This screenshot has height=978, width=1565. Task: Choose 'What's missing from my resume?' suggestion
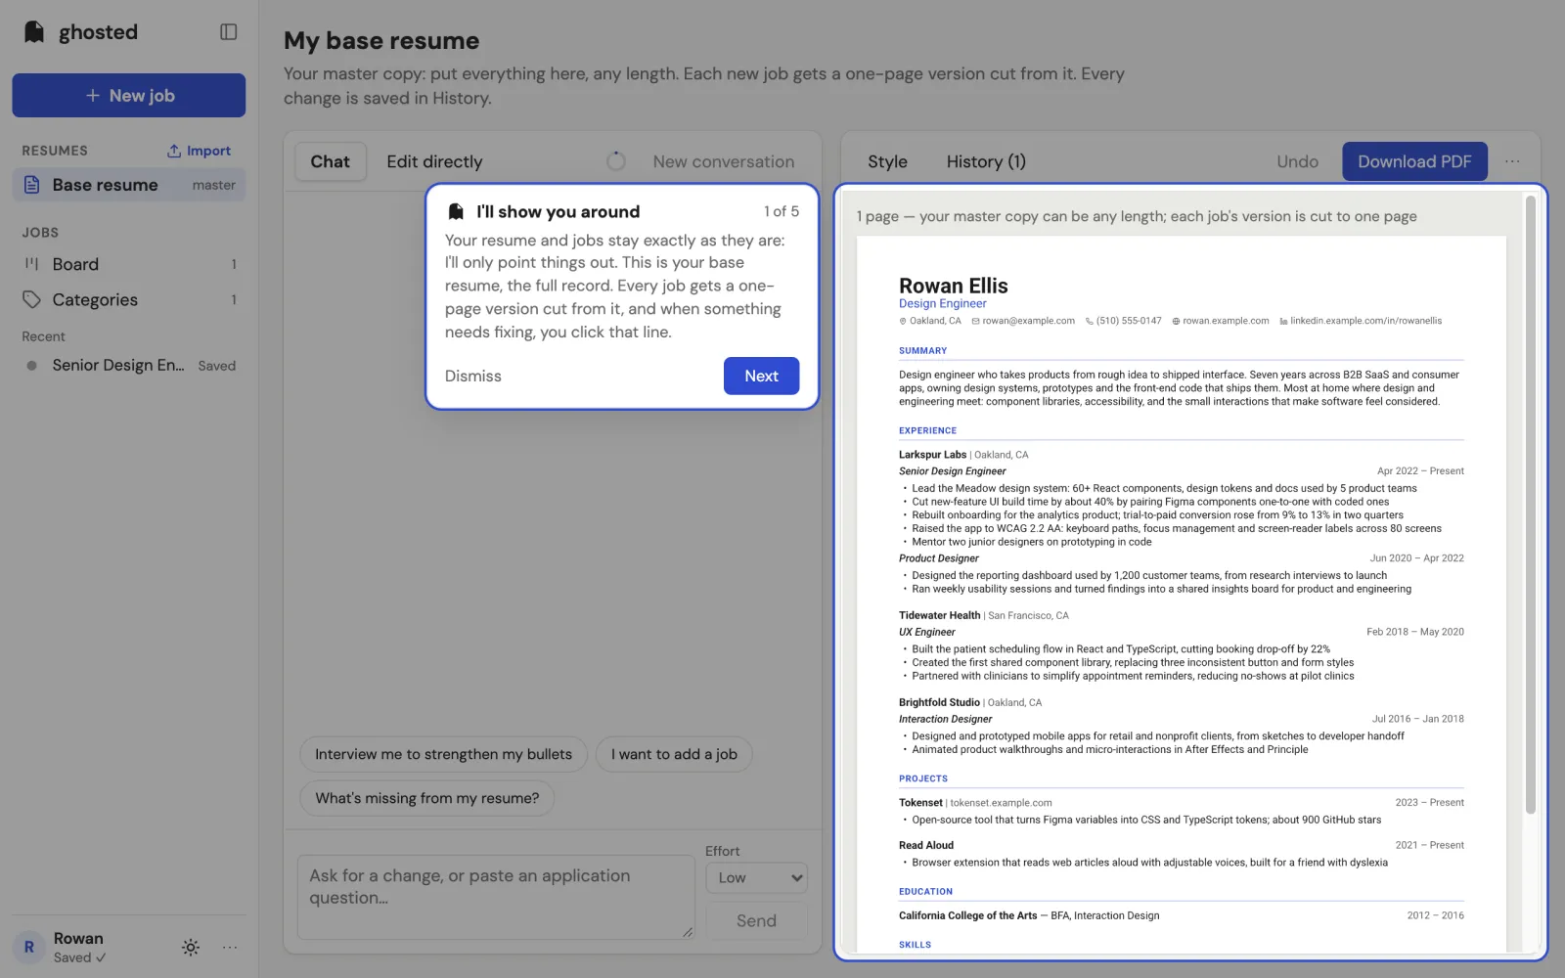click(x=426, y=798)
